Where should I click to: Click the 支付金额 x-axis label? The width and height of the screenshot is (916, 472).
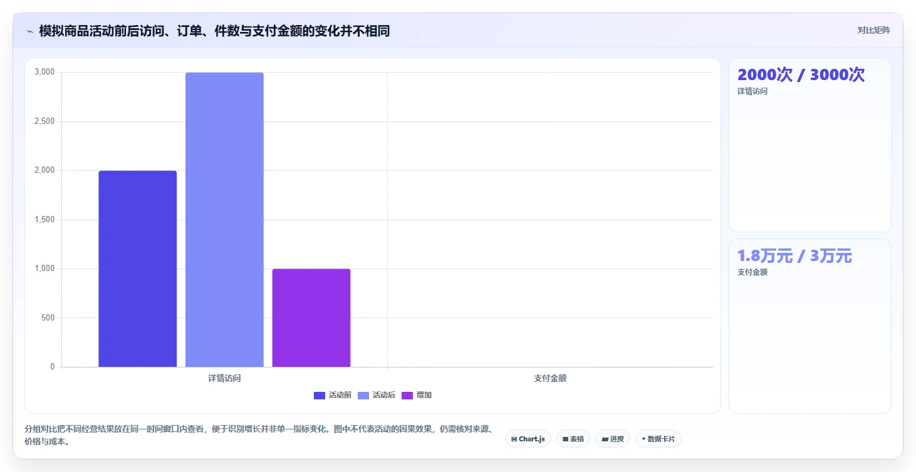550,378
